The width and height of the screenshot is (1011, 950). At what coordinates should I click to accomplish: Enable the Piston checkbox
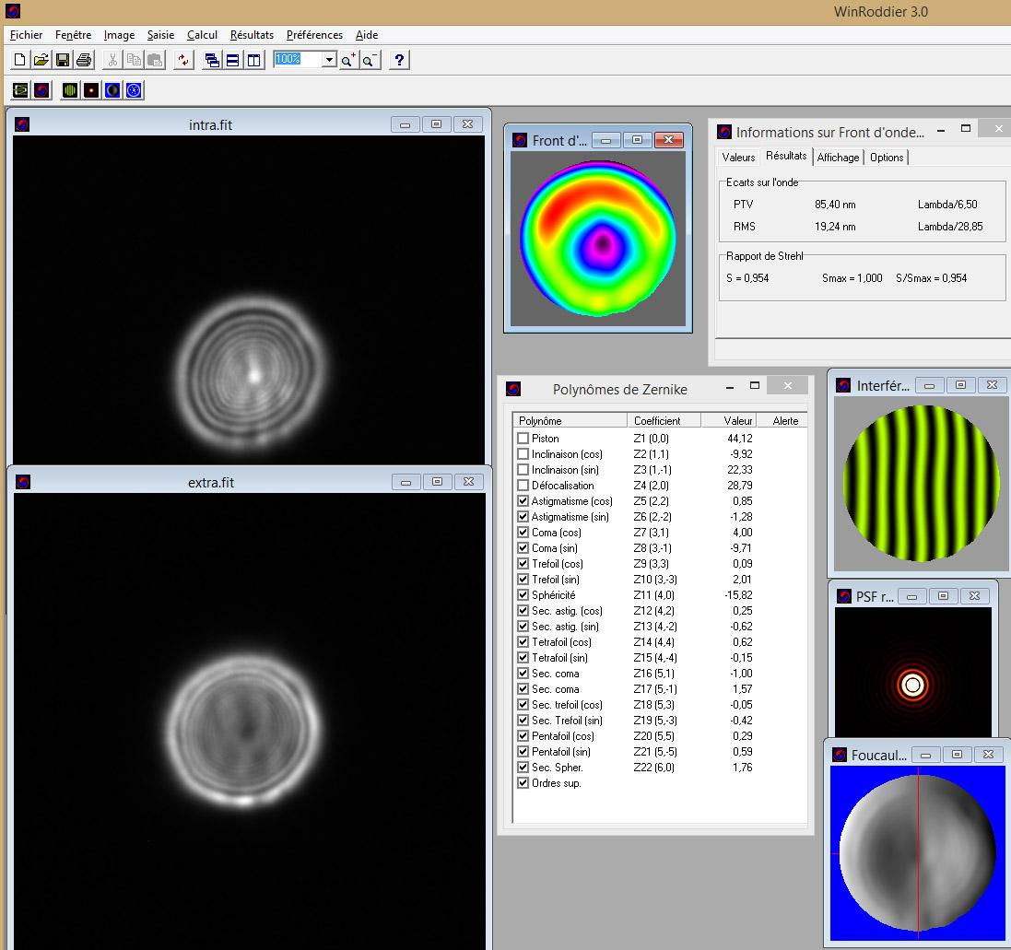[x=523, y=439]
